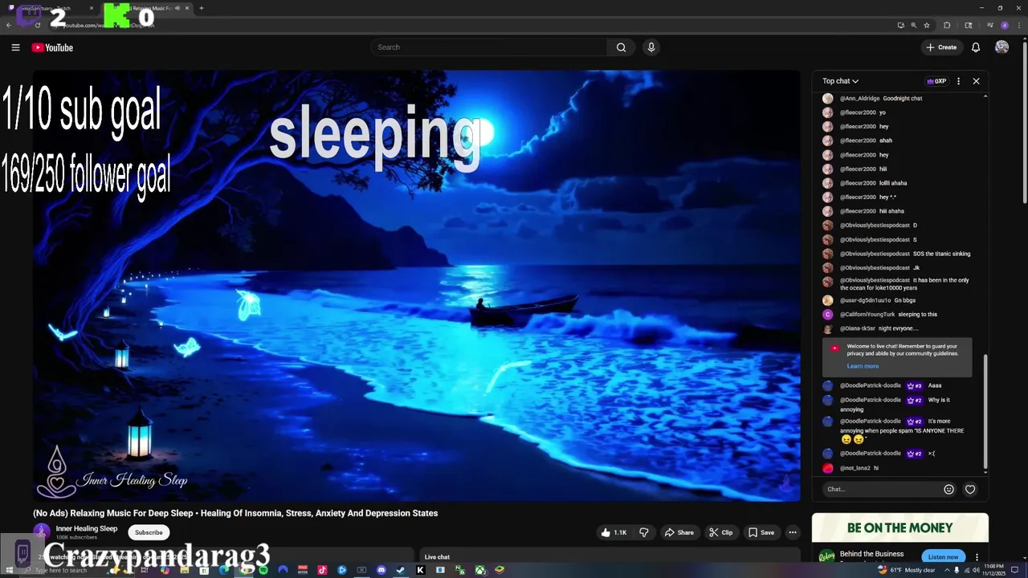The image size is (1028, 578).
Task: Focus the YouTube search field
Action: tap(490, 47)
